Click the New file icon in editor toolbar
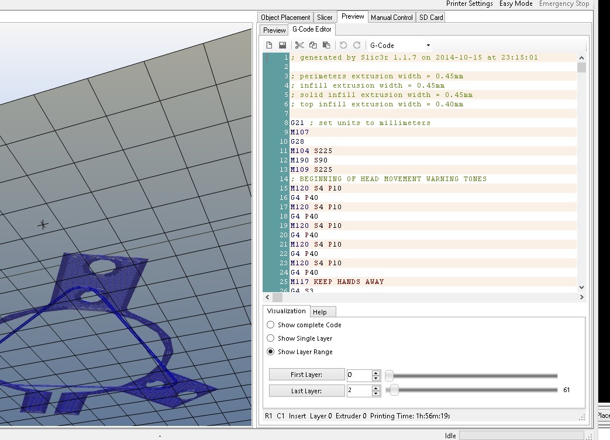Viewport: 610px width, 440px height. pyautogui.click(x=269, y=45)
